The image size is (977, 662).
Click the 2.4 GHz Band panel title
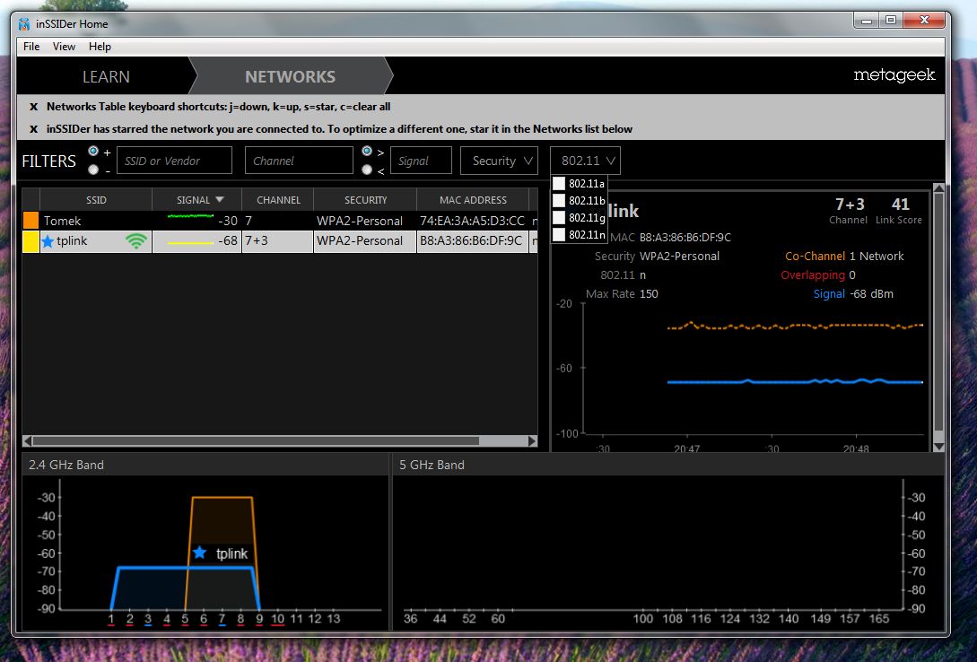tap(66, 465)
